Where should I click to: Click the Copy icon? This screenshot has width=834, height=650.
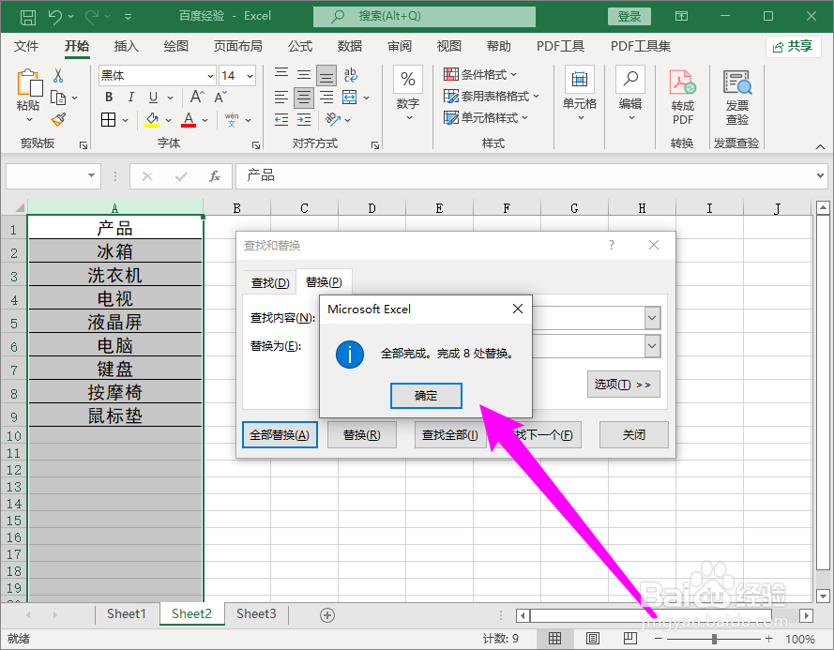pos(58,98)
